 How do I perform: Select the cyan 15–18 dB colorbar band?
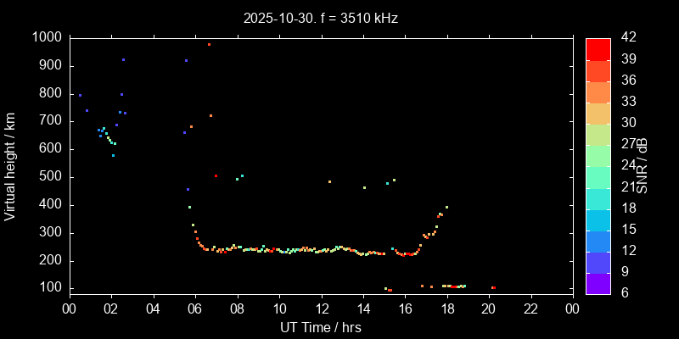(598, 220)
